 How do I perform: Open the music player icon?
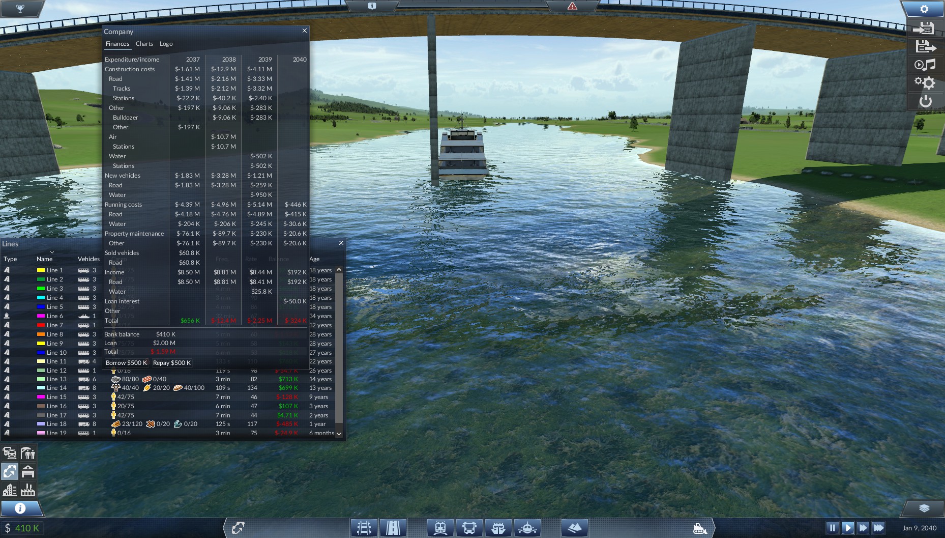coord(925,65)
